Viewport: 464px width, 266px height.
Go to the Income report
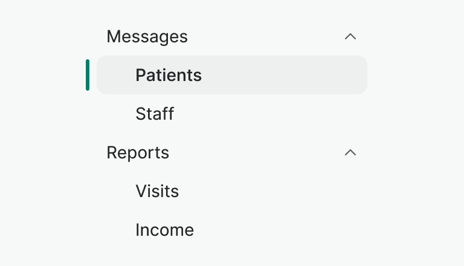click(x=164, y=230)
